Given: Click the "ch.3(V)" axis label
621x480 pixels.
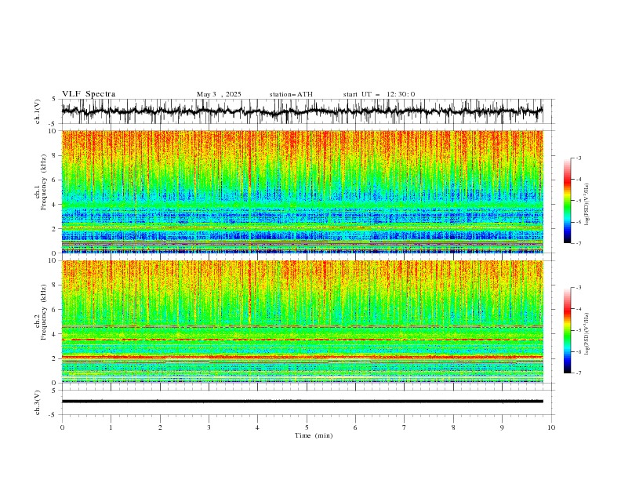Looking at the screenshot, I should pos(38,402).
